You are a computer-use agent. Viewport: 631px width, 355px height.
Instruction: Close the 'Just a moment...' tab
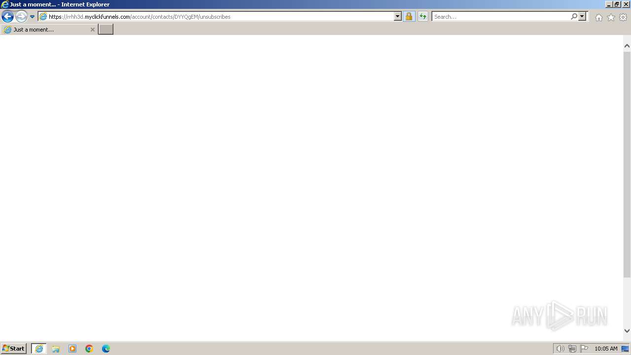click(x=92, y=30)
